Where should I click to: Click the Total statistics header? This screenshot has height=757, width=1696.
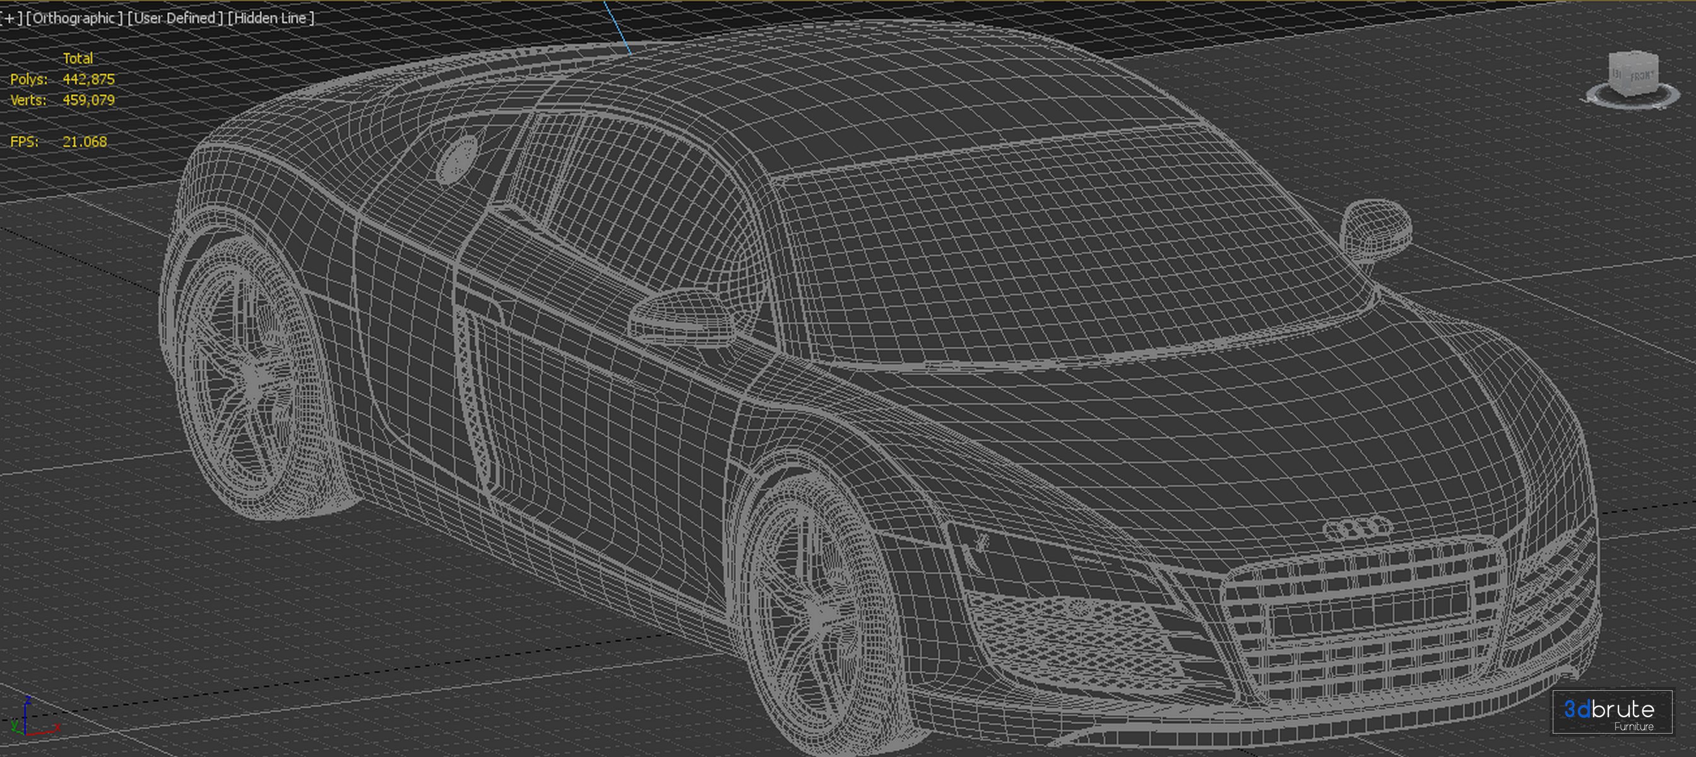[x=78, y=58]
